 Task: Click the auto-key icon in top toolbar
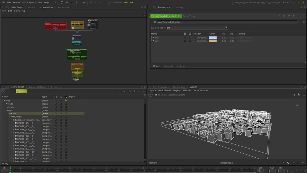(x=76, y=2)
